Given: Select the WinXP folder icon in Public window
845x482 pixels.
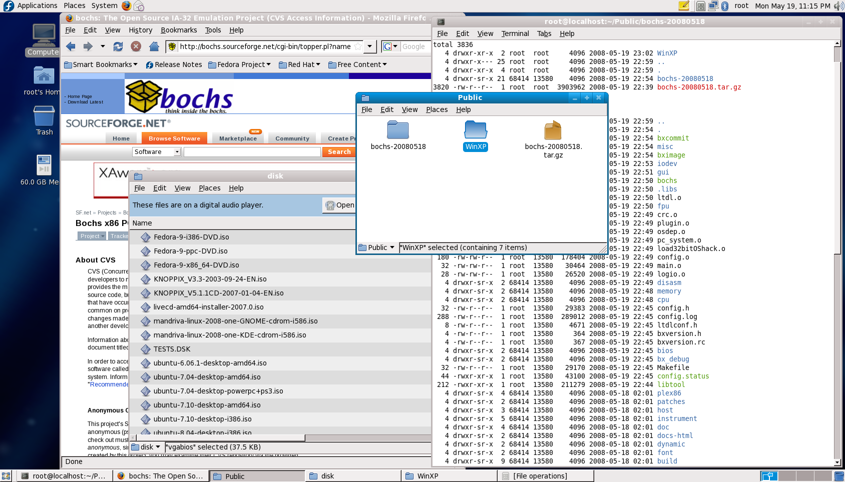Looking at the screenshot, I should 476,135.
